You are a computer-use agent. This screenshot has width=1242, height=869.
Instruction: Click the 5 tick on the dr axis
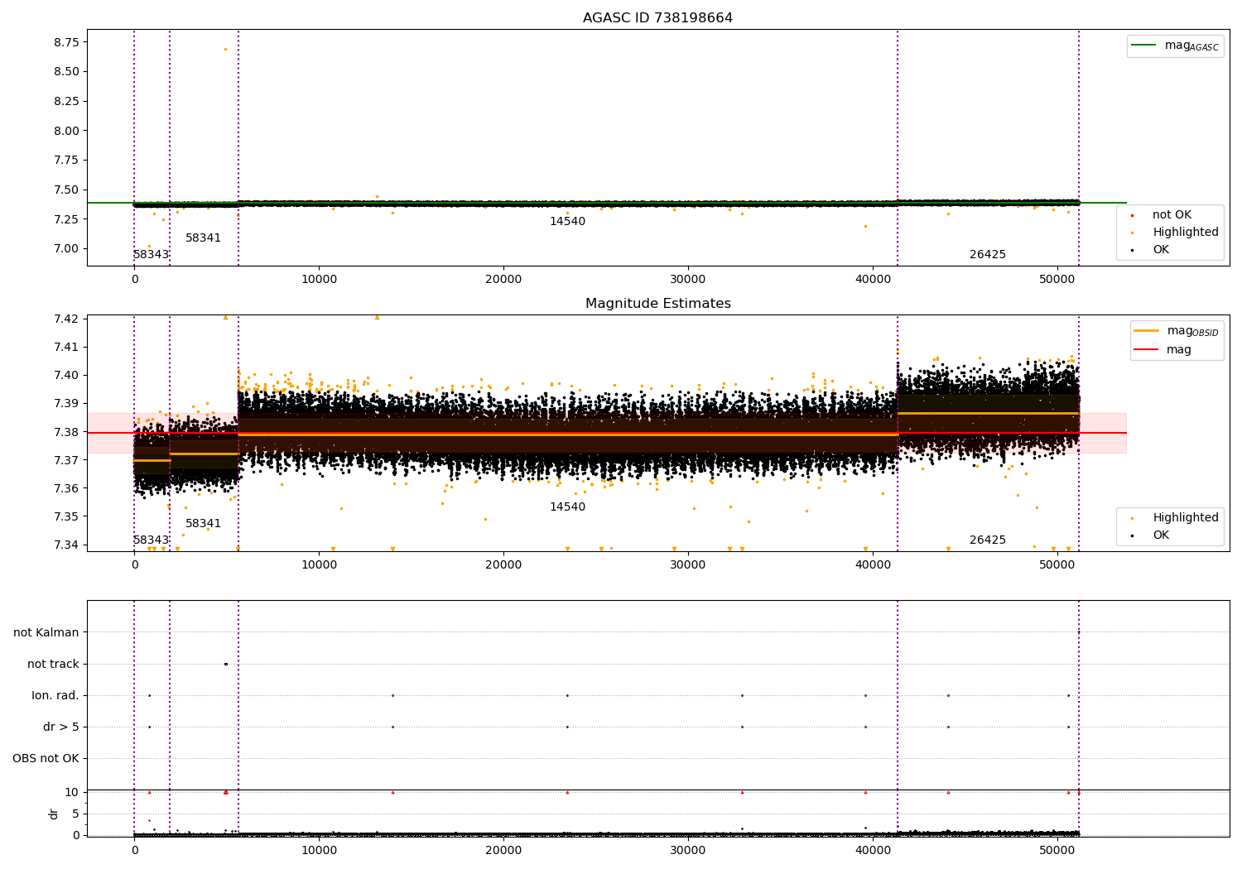(x=76, y=814)
